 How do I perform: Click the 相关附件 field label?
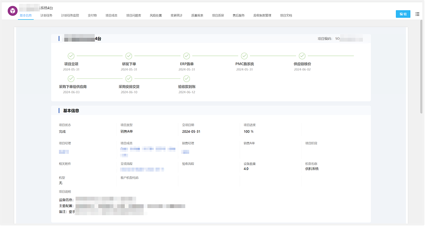65,164
